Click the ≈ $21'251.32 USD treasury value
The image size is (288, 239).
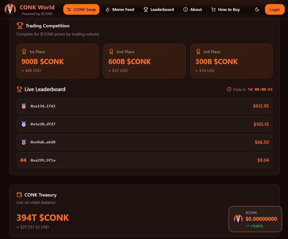(33, 227)
